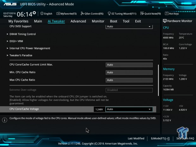
Task: Click the 06:14 clock display
Action: tap(25, 14)
